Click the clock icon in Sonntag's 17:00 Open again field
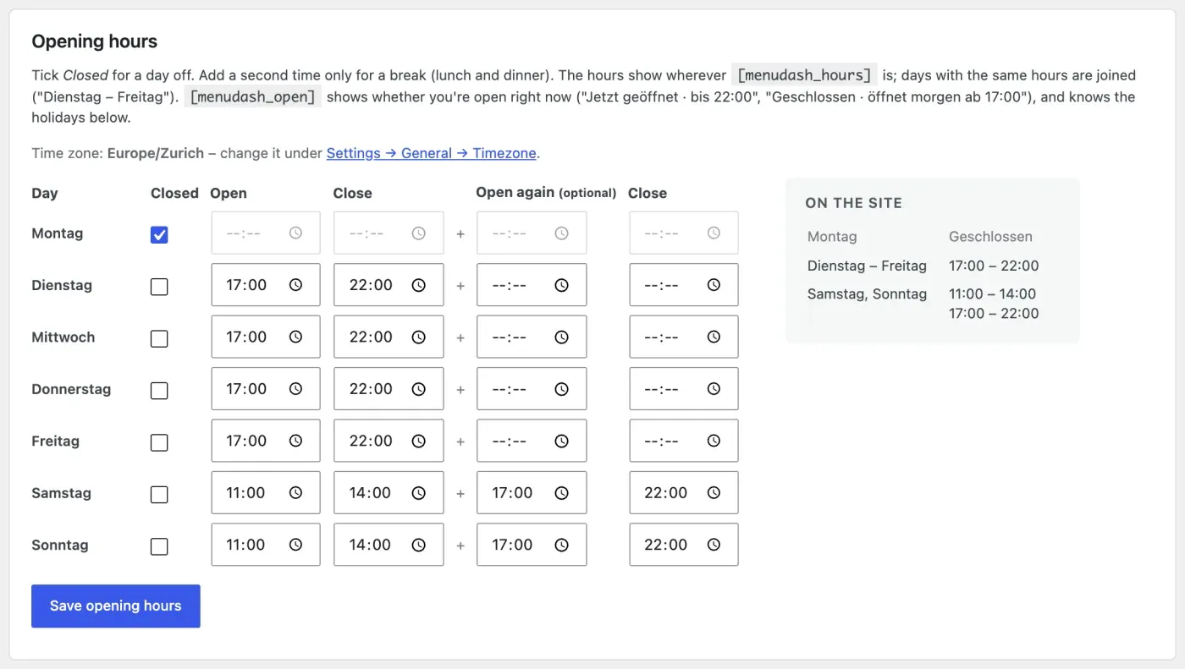Screen dimensions: 1185x669 561,545
